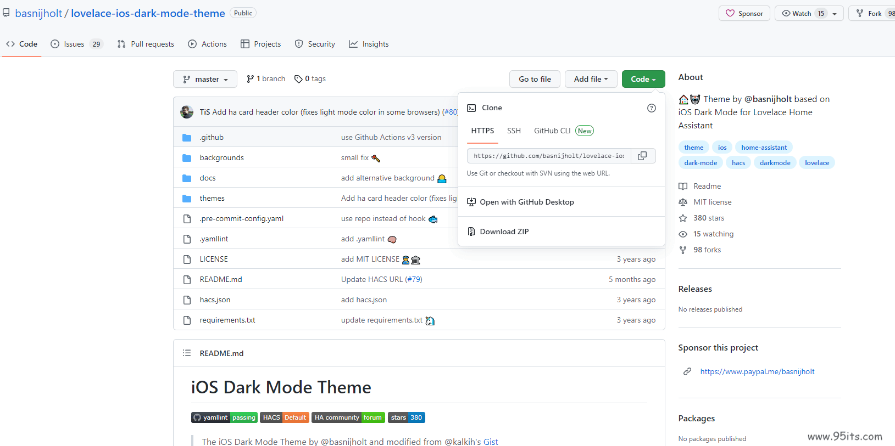Open the Security tab

tap(315, 44)
